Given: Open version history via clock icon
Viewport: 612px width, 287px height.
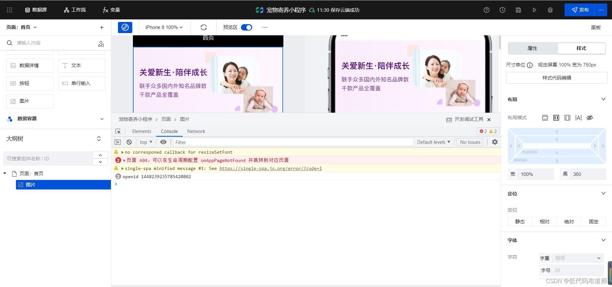Looking at the screenshot, I should (502, 10).
